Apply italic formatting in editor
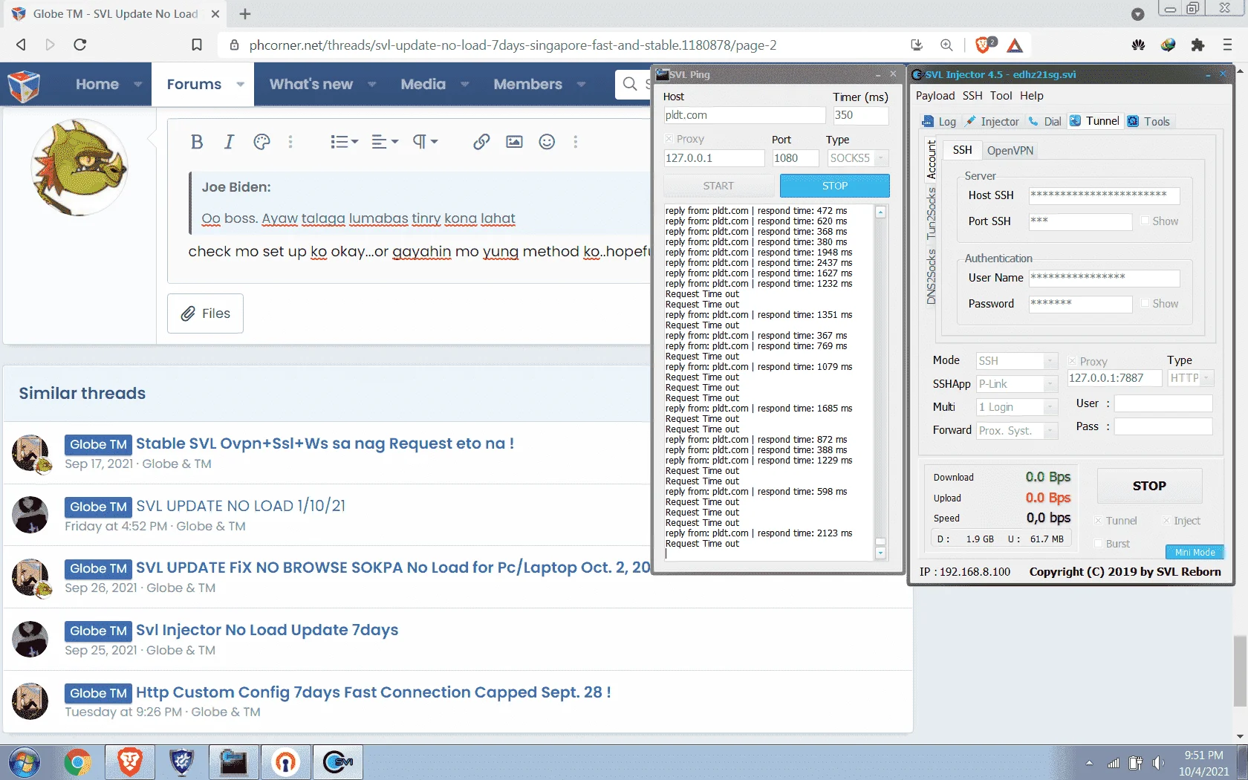 [x=229, y=142]
